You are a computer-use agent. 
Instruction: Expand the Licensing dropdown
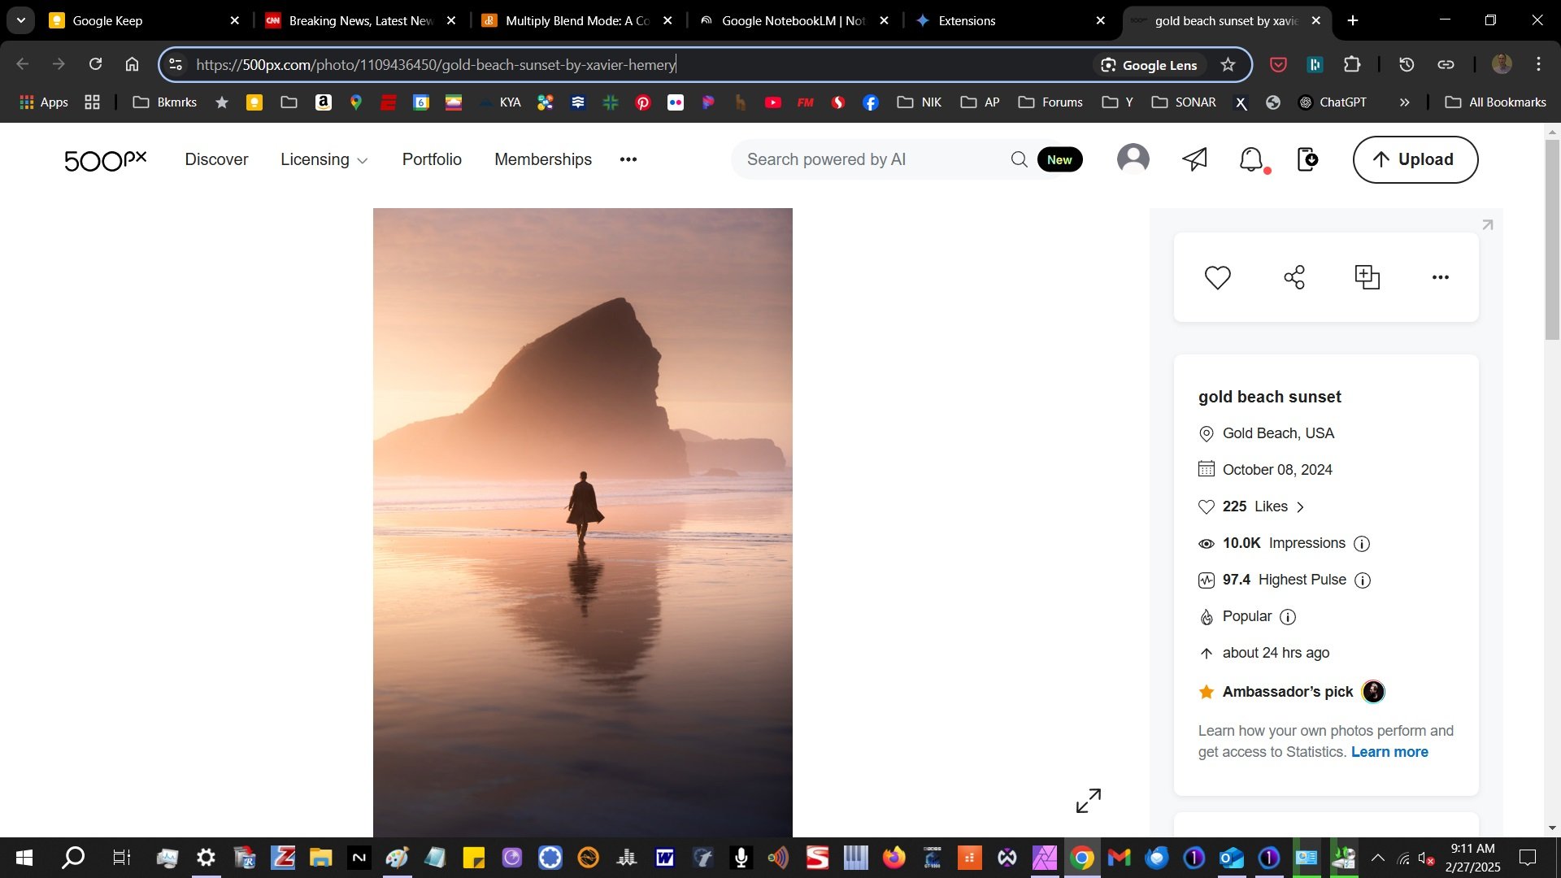point(324,159)
